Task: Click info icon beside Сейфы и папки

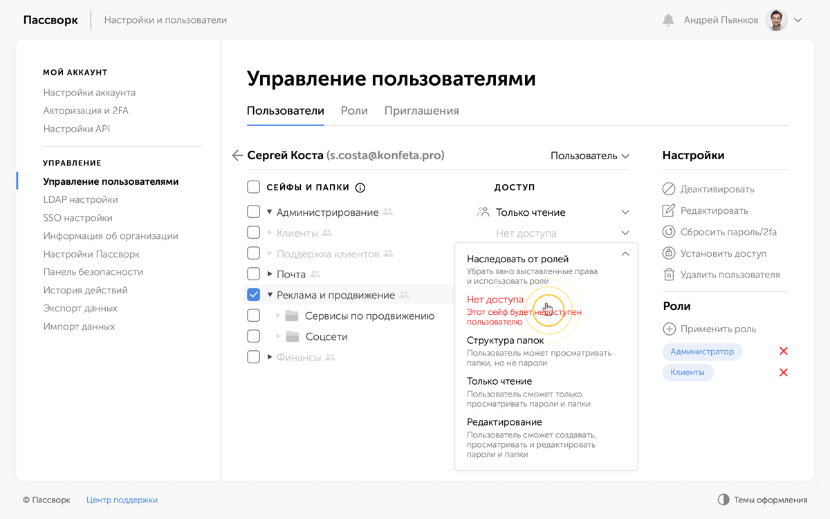Action: (x=360, y=188)
